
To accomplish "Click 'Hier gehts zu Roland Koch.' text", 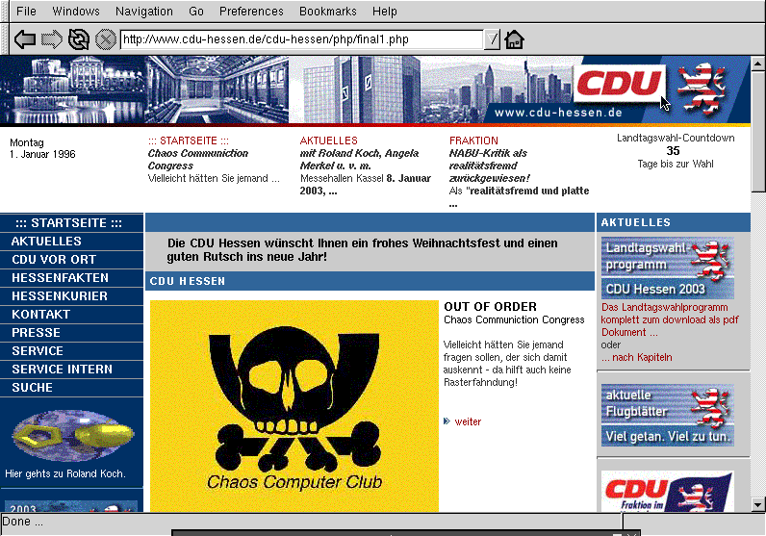I will [x=65, y=473].
